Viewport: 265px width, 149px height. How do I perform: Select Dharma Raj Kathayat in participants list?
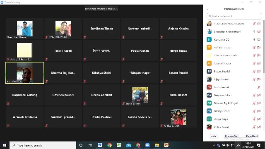[234, 103]
